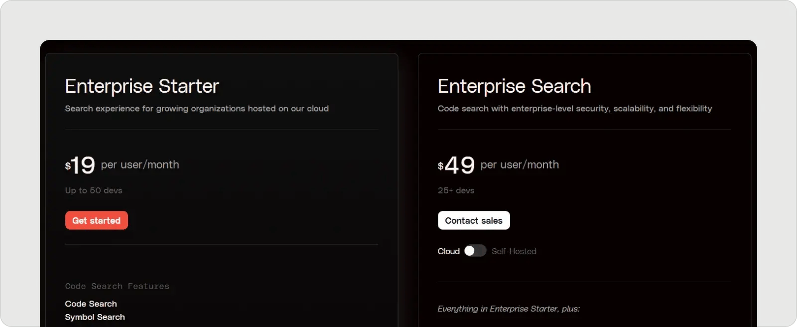797x327 pixels.
Task: Toggle the Cloud / Self-Hosted switch
Action: pyautogui.click(x=475, y=251)
